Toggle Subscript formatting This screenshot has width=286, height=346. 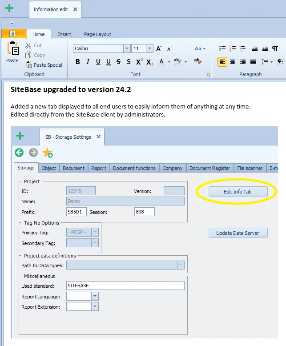point(149,62)
